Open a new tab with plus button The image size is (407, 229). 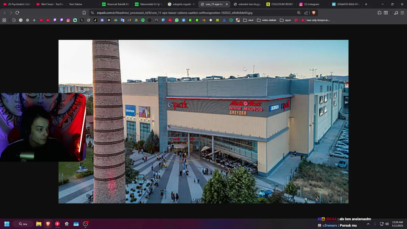click(366, 4)
